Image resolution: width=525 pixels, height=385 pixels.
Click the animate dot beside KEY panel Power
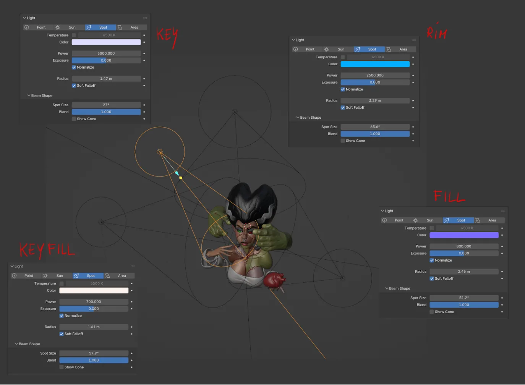pos(144,53)
